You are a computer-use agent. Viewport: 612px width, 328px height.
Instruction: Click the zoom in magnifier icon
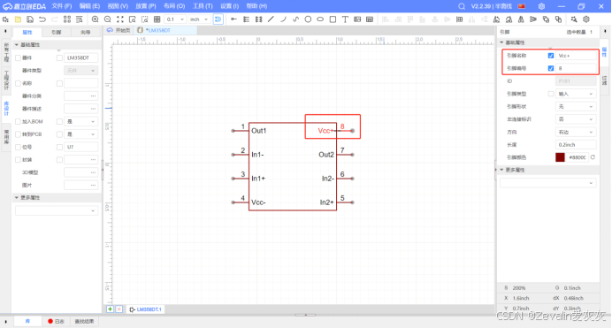(x=95, y=19)
